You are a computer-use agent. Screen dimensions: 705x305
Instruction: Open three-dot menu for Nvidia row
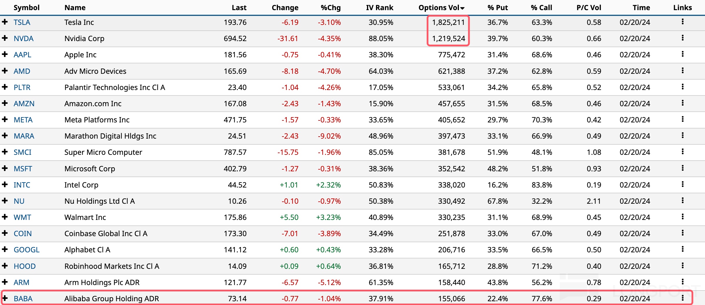[x=683, y=38]
